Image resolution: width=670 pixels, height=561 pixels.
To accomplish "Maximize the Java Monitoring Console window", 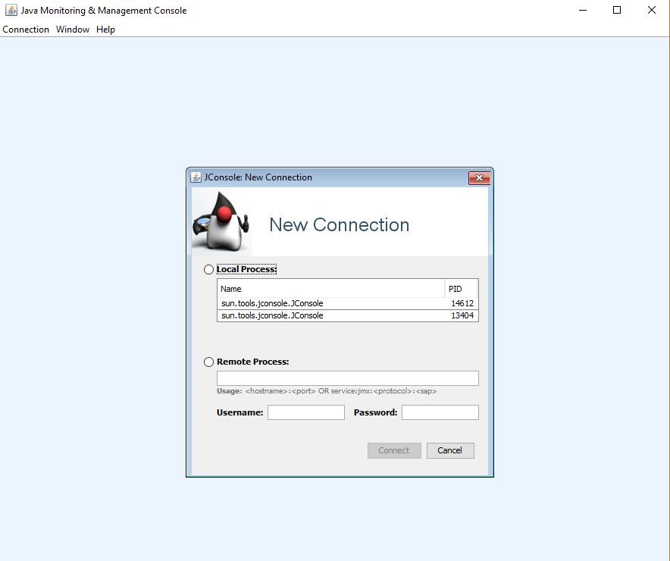I will click(x=617, y=11).
